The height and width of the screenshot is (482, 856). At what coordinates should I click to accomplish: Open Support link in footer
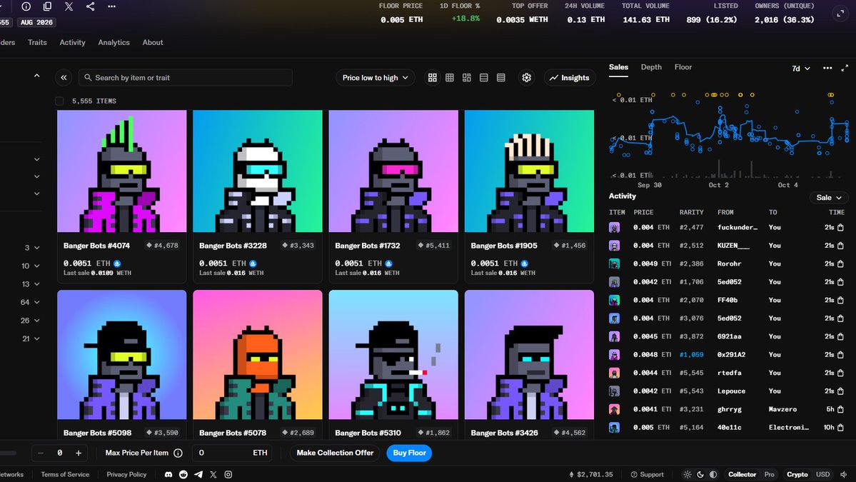tap(647, 474)
